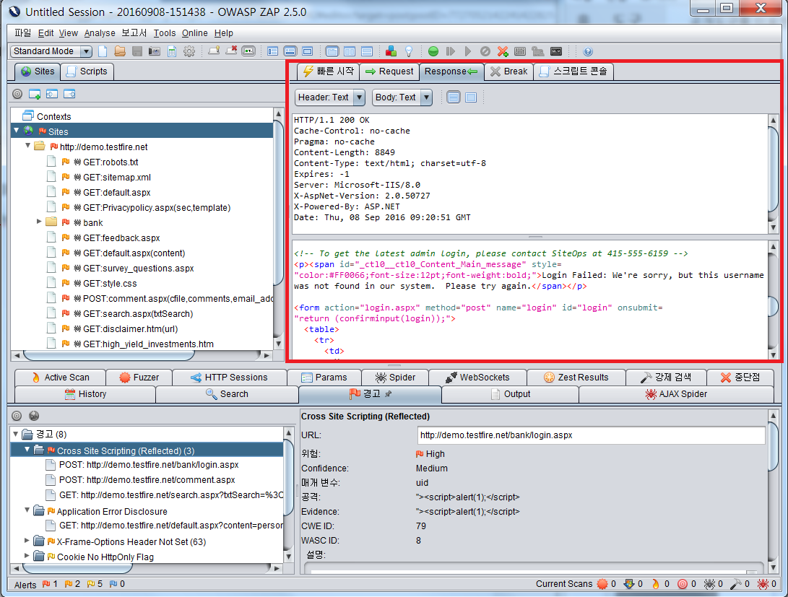Open a saved session via folder icon

119,51
